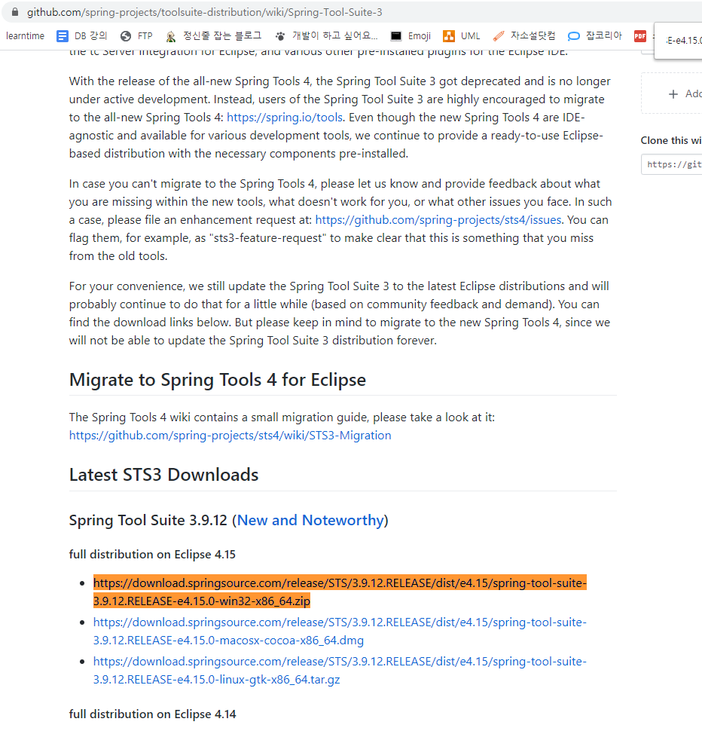
Task: Open the New and Noteworthy link
Action: tap(311, 520)
